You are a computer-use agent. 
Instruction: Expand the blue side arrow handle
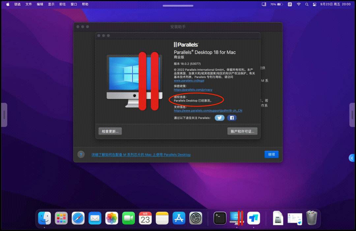[352, 158]
